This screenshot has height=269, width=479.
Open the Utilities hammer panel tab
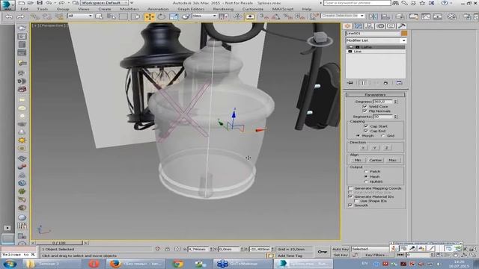[x=401, y=26]
